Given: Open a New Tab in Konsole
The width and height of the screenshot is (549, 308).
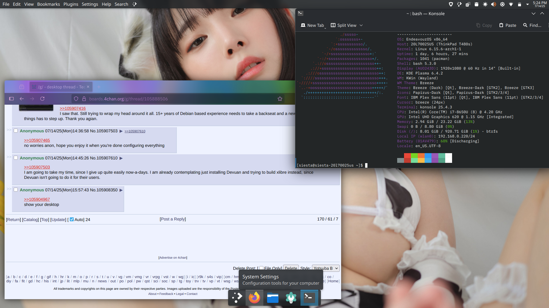Looking at the screenshot, I should click(x=312, y=25).
